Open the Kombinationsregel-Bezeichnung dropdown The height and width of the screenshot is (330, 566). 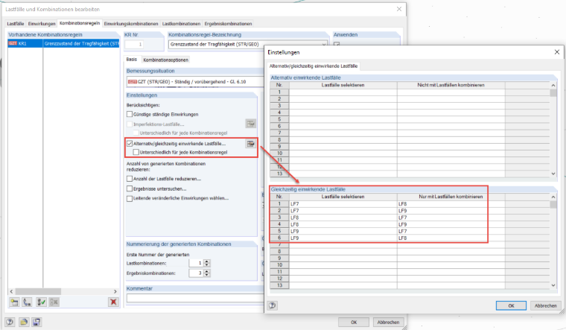click(x=324, y=45)
